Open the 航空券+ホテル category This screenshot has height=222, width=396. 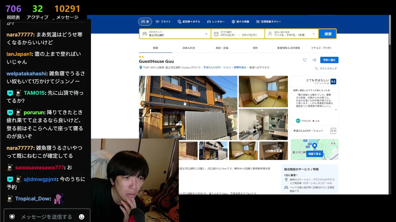189,22
